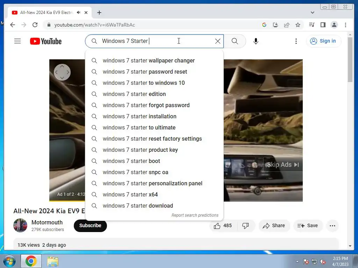Open Chrome's three-dot menu

tap(345, 25)
